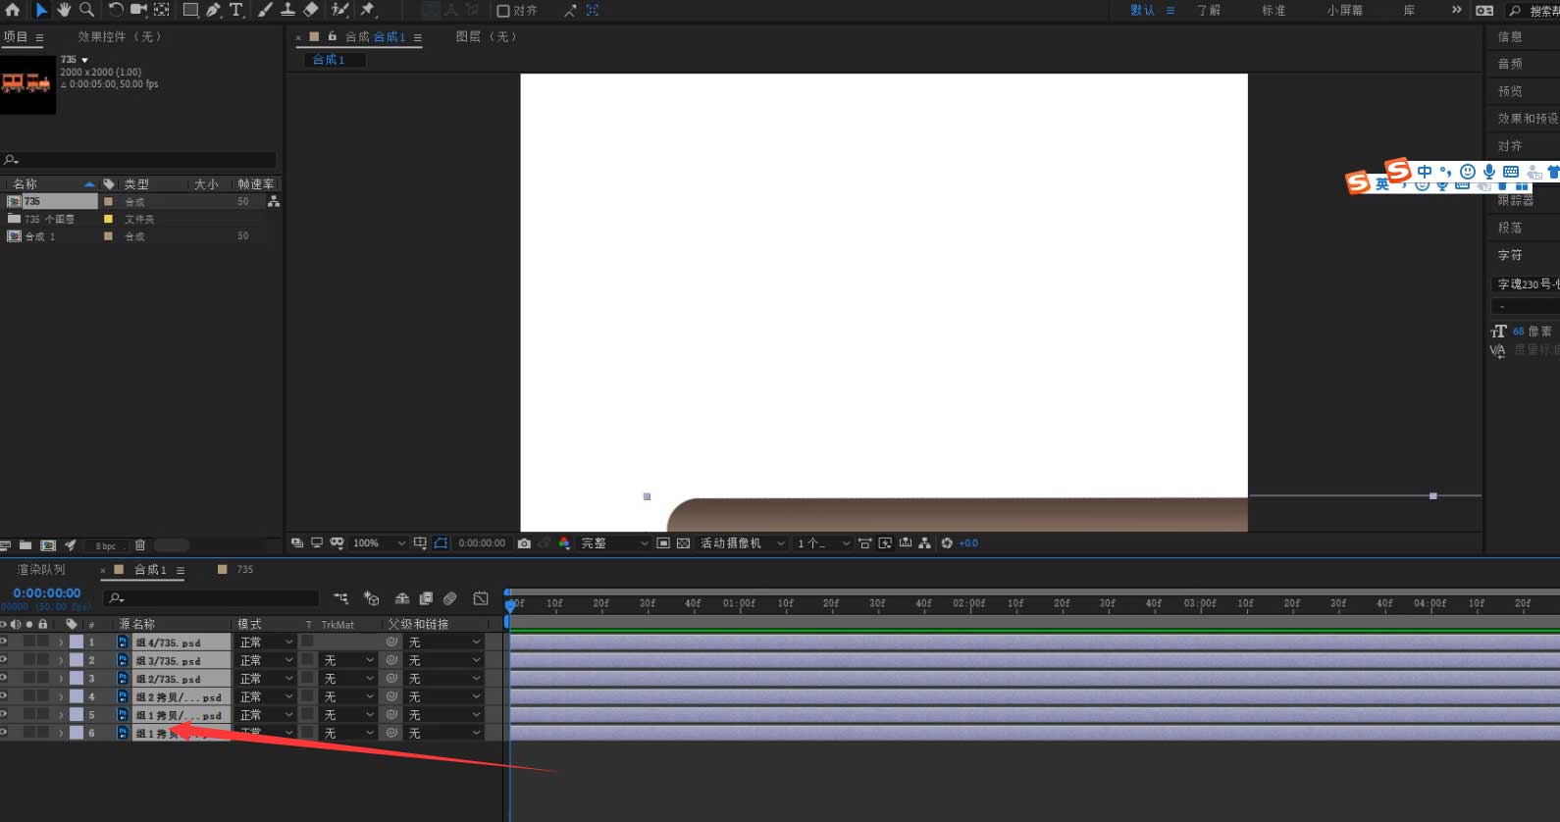Select the Clone Stamp tool

pos(287,10)
